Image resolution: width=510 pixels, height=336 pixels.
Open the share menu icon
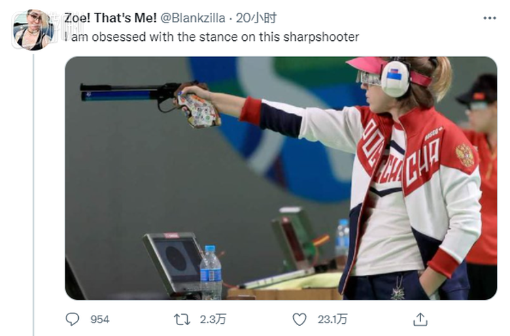tap(420, 319)
